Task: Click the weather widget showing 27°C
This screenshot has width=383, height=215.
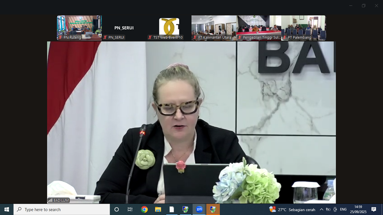Action: click(292, 209)
